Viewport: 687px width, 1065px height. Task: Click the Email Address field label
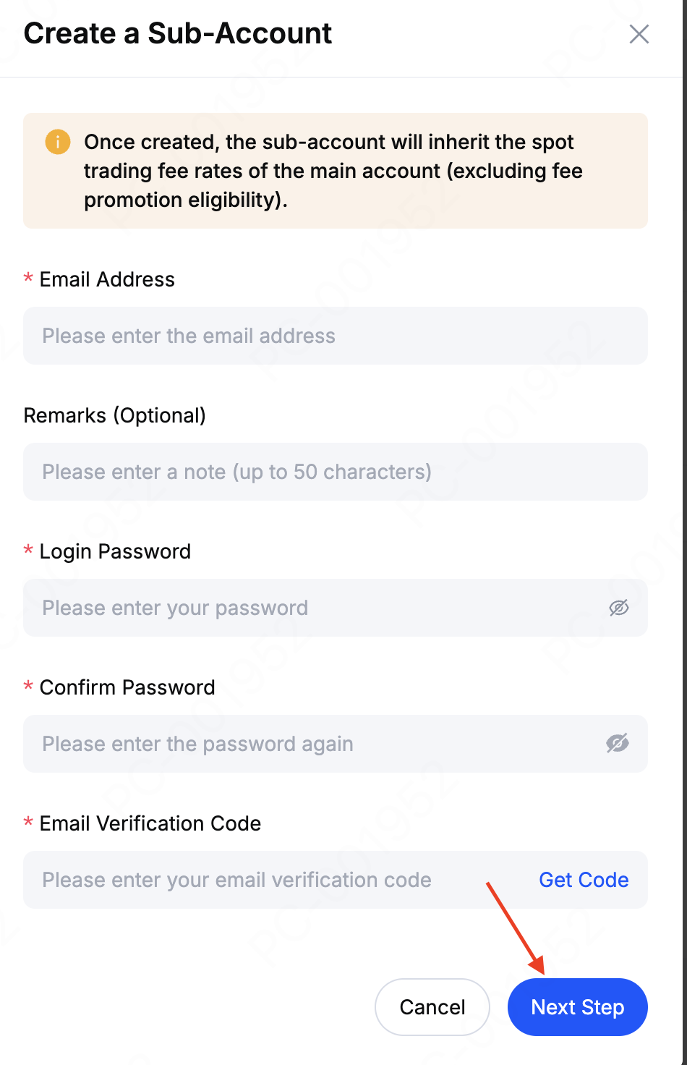107,279
